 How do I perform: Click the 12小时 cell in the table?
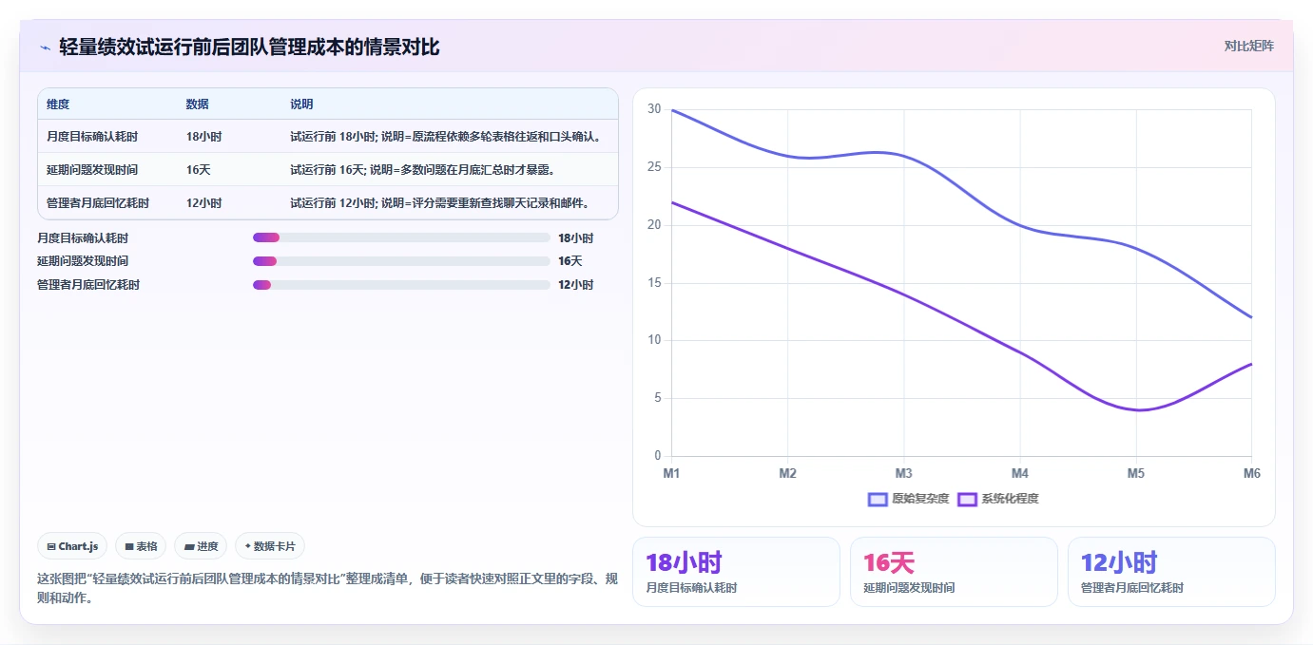point(203,203)
